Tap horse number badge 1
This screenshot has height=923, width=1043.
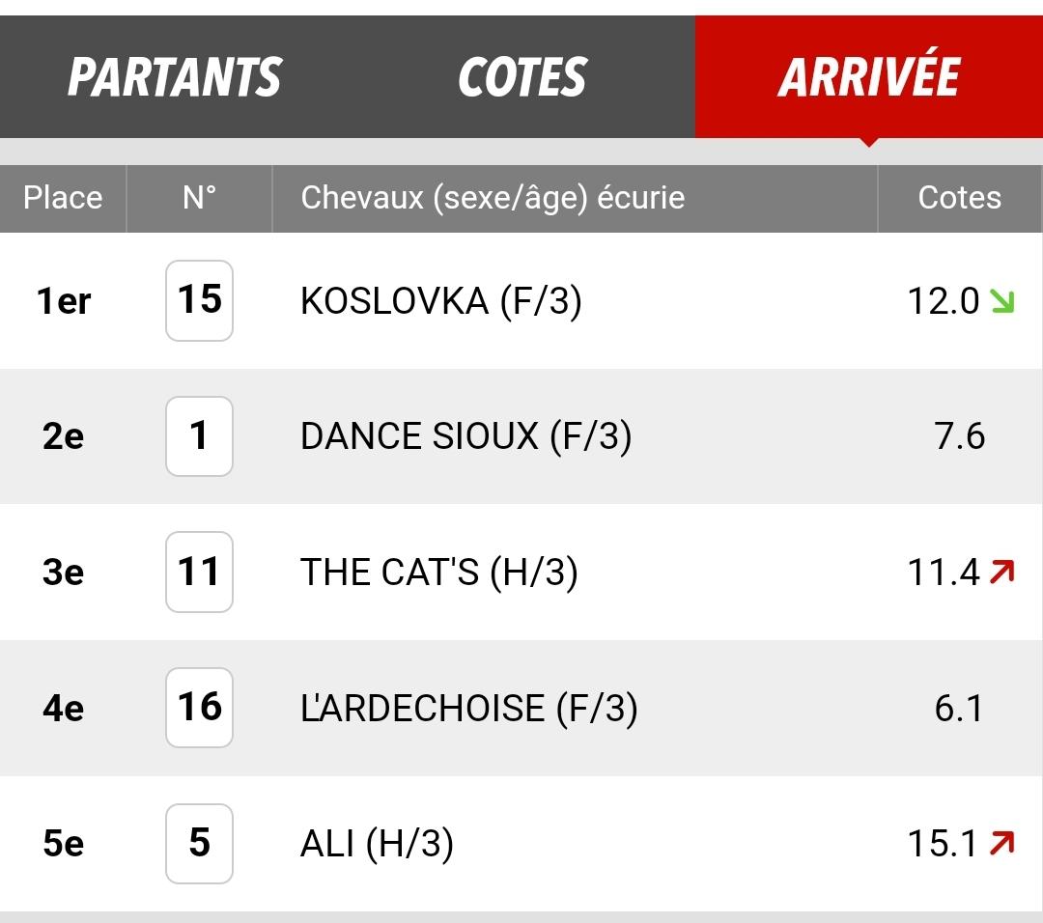pyautogui.click(x=200, y=436)
